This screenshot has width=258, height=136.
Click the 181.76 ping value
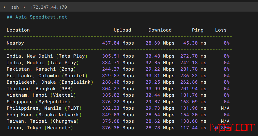point(189,95)
